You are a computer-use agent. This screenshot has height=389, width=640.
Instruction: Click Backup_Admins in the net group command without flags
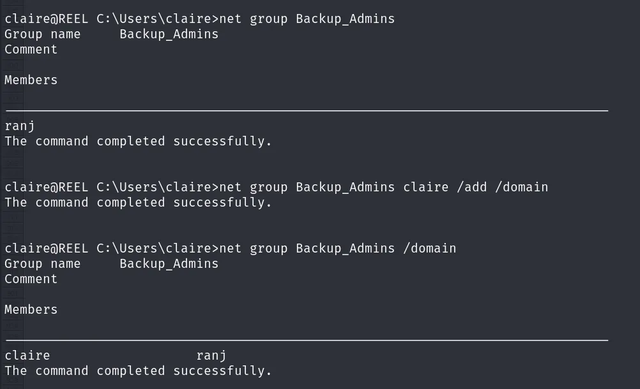tap(346, 18)
